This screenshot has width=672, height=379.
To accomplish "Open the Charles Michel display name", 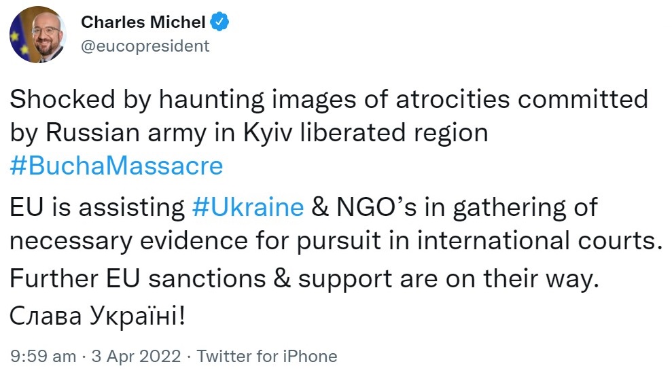I will coord(143,22).
